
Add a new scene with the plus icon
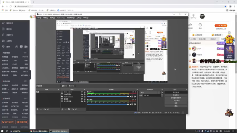38,109
